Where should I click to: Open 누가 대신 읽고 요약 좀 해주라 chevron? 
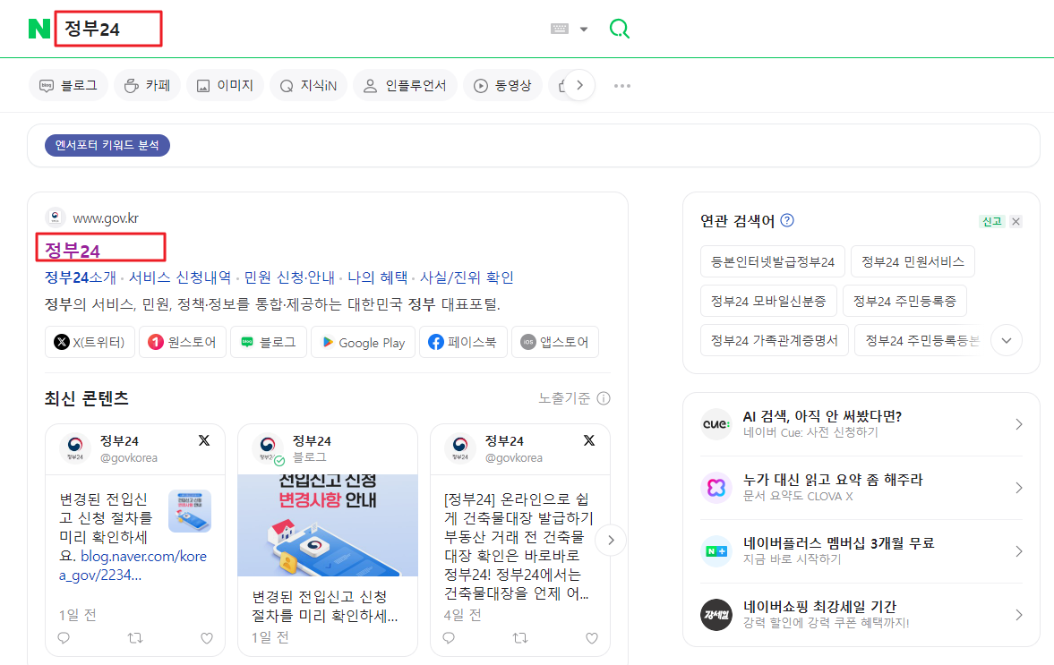click(1019, 488)
